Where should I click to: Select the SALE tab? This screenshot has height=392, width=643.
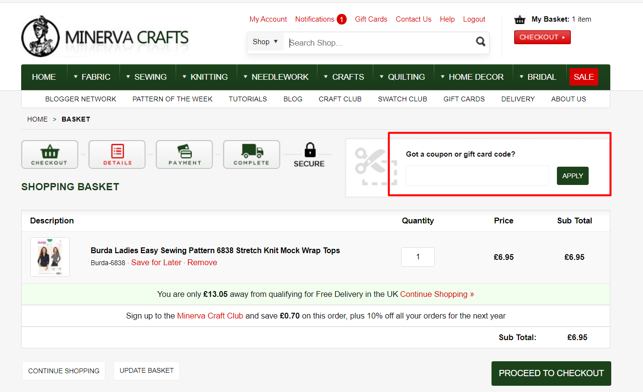[583, 76]
